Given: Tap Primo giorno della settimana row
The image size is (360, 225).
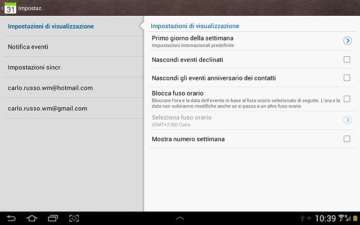Looking at the screenshot, I should [251, 41].
